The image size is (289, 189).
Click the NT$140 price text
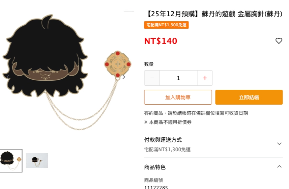161,41
